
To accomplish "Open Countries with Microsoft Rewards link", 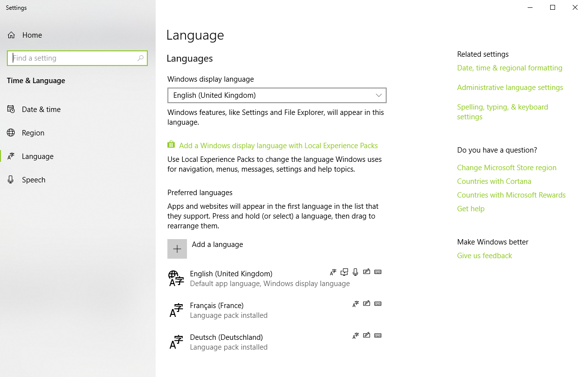I will 511,195.
